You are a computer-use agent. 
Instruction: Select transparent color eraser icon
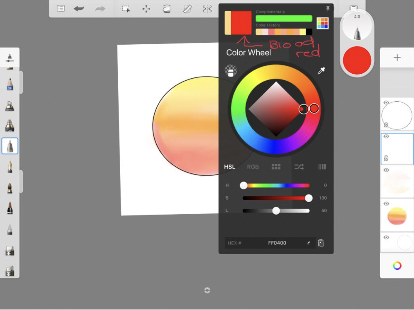coord(231,71)
